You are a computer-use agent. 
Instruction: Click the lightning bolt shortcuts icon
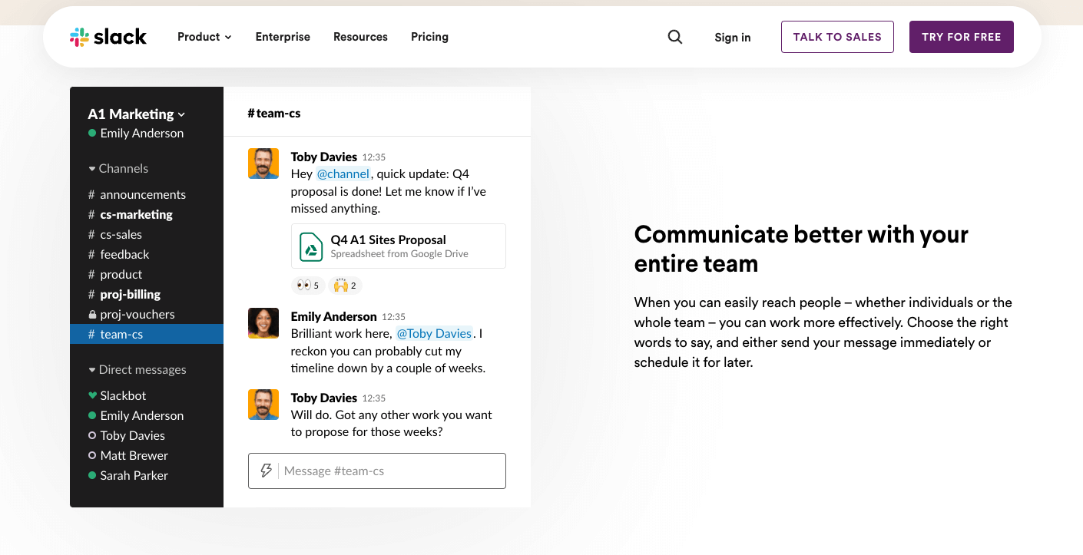(266, 471)
